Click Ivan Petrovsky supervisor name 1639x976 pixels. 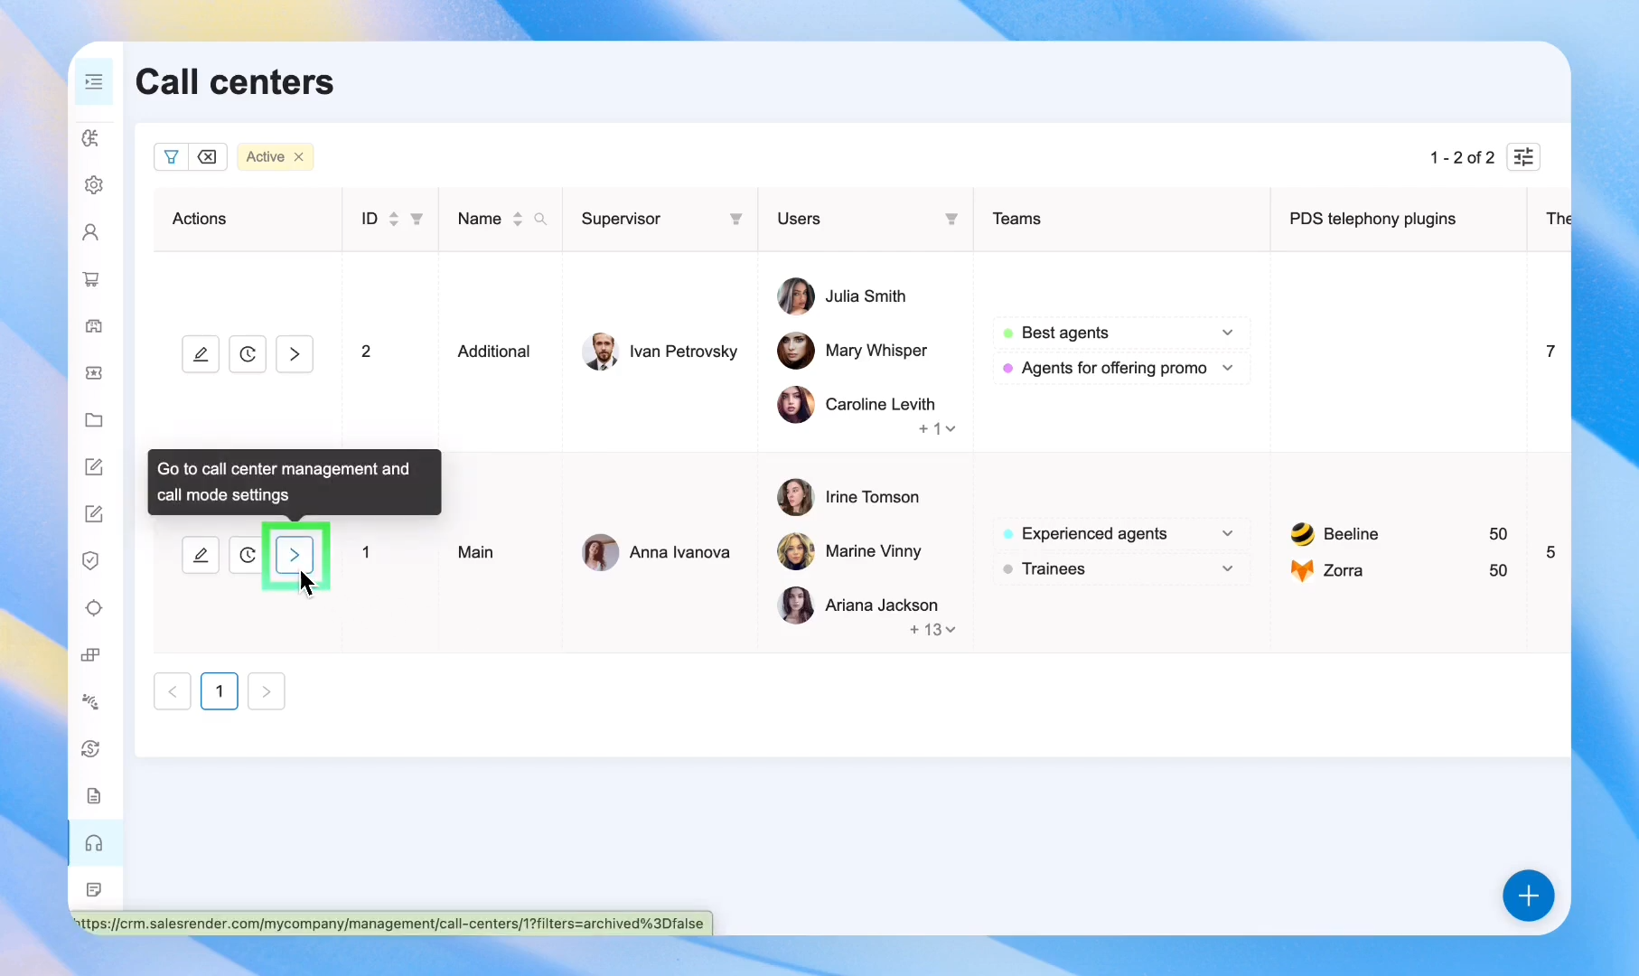pyautogui.click(x=683, y=351)
